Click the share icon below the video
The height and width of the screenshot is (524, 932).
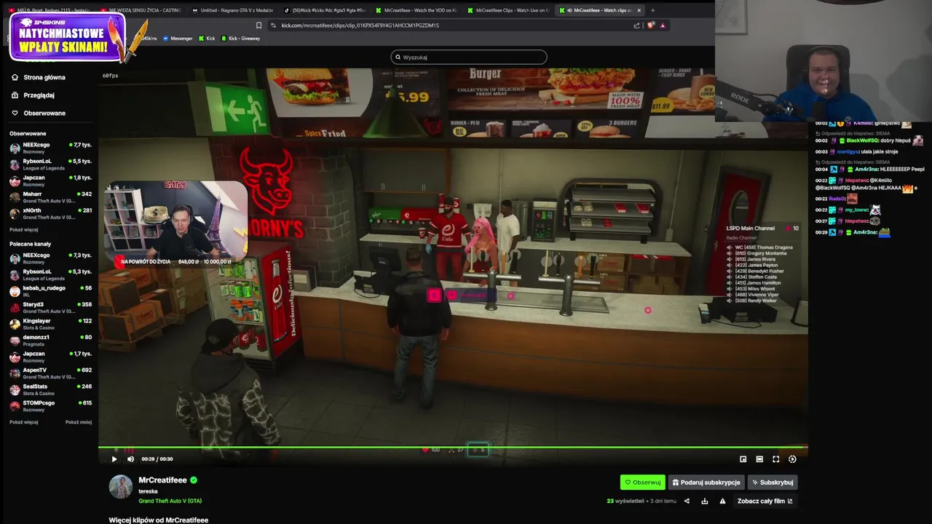click(x=687, y=501)
